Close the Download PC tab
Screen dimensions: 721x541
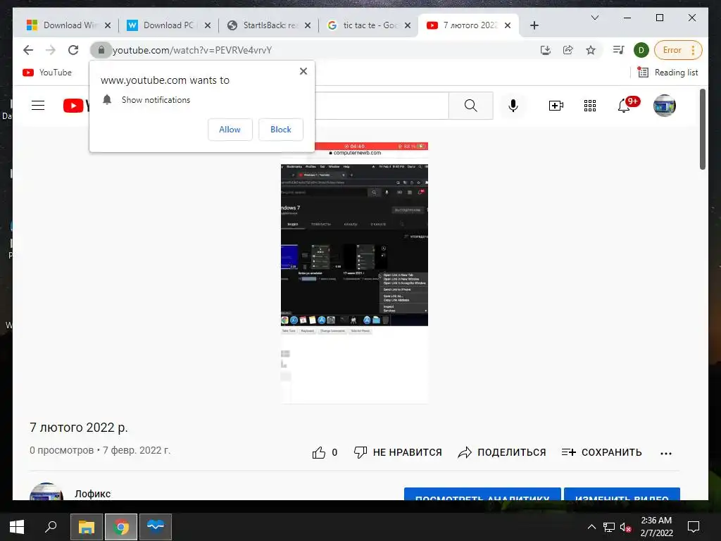(x=208, y=25)
